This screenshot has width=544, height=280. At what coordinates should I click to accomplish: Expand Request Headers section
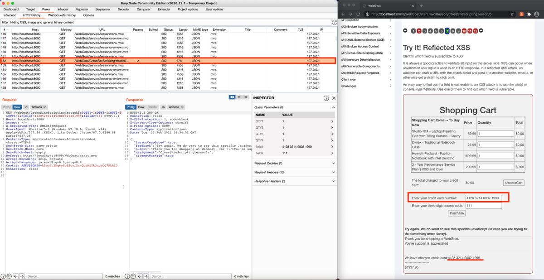(334, 172)
